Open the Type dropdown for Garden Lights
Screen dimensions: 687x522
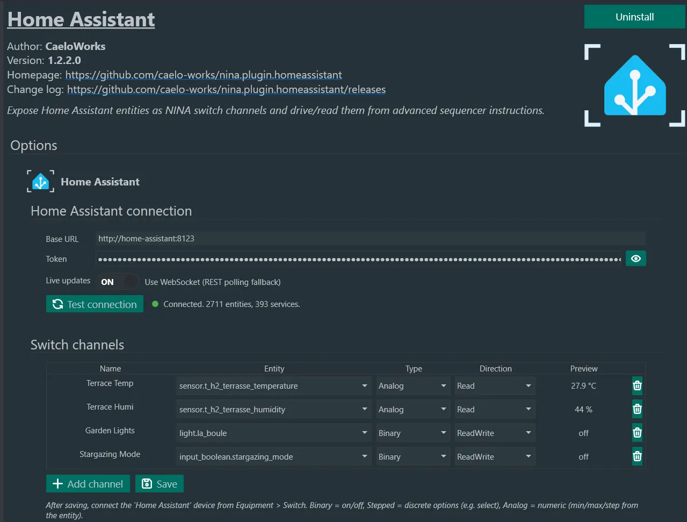pyautogui.click(x=413, y=433)
